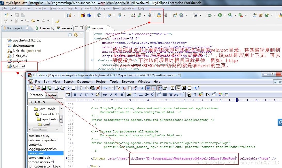Toggle Auto Indent button in EditPlus toolbar

pos(154,88)
